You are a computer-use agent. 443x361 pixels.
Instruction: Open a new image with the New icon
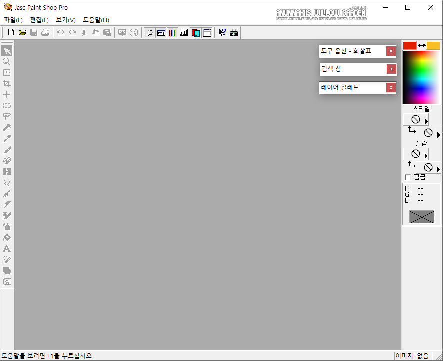pyautogui.click(x=11, y=32)
